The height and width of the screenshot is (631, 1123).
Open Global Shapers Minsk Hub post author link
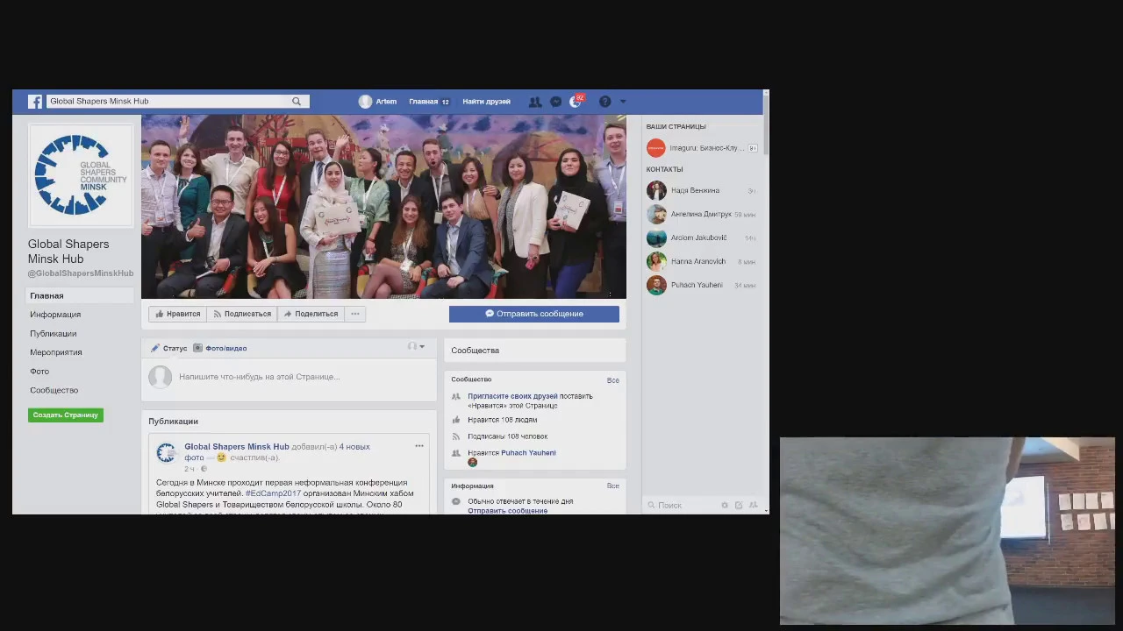[237, 447]
